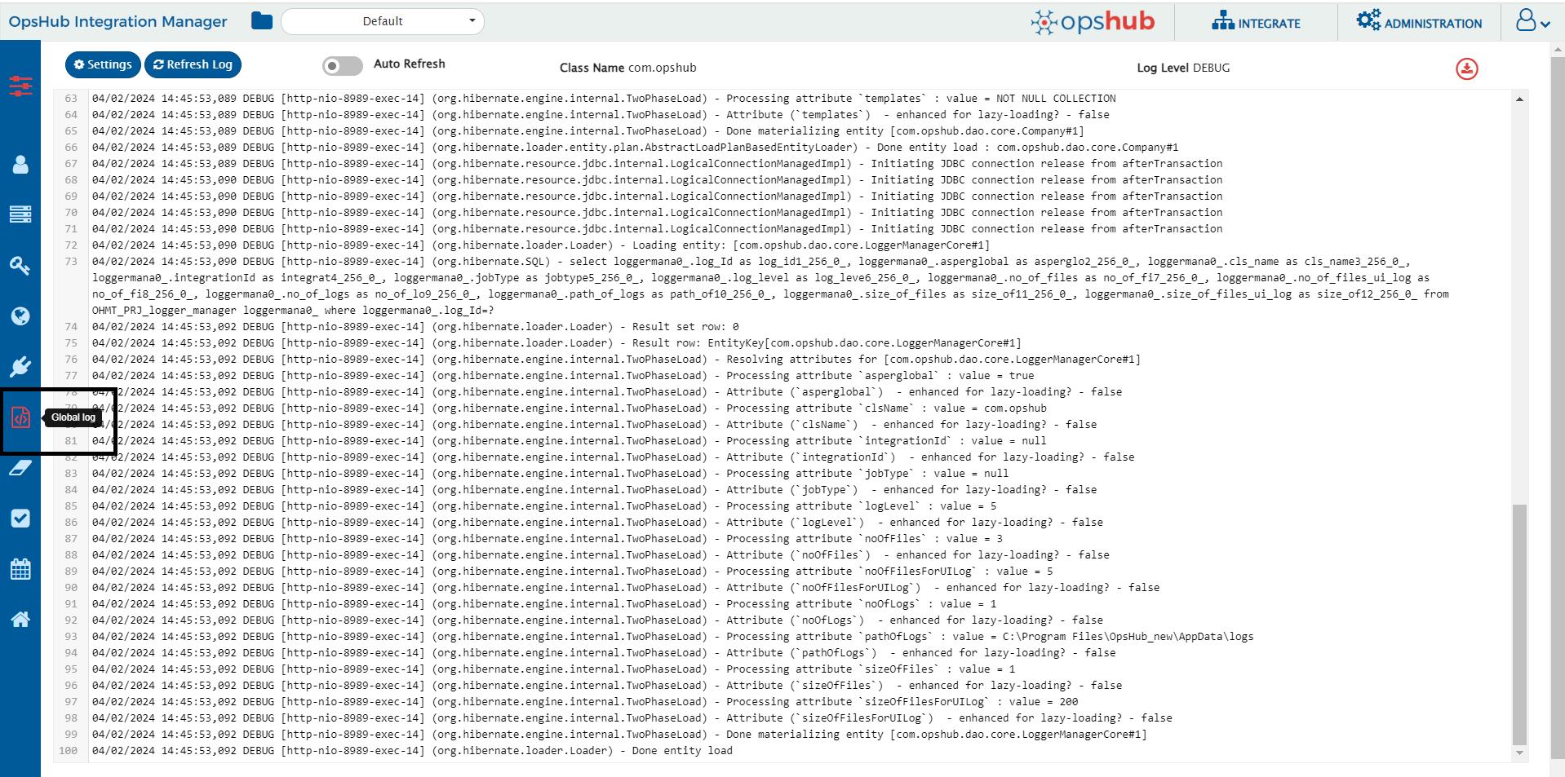The image size is (1565, 777).
Task: Open the INTEGRATE menu
Action: click(x=1256, y=22)
